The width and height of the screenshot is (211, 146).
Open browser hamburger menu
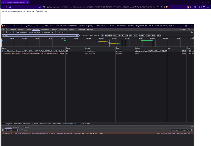pos(208,7)
